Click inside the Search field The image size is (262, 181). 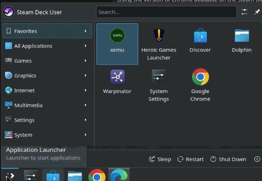pos(167,12)
